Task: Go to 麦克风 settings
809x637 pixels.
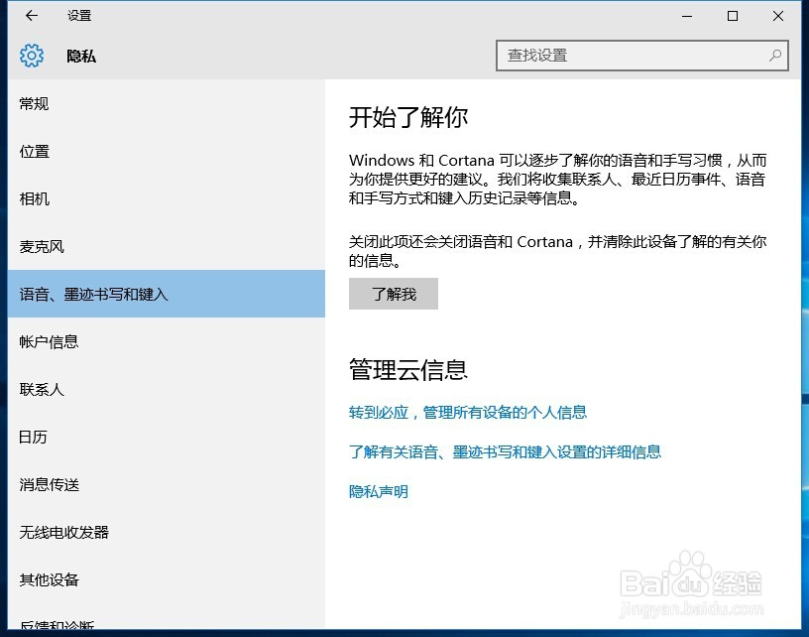Action: point(167,246)
